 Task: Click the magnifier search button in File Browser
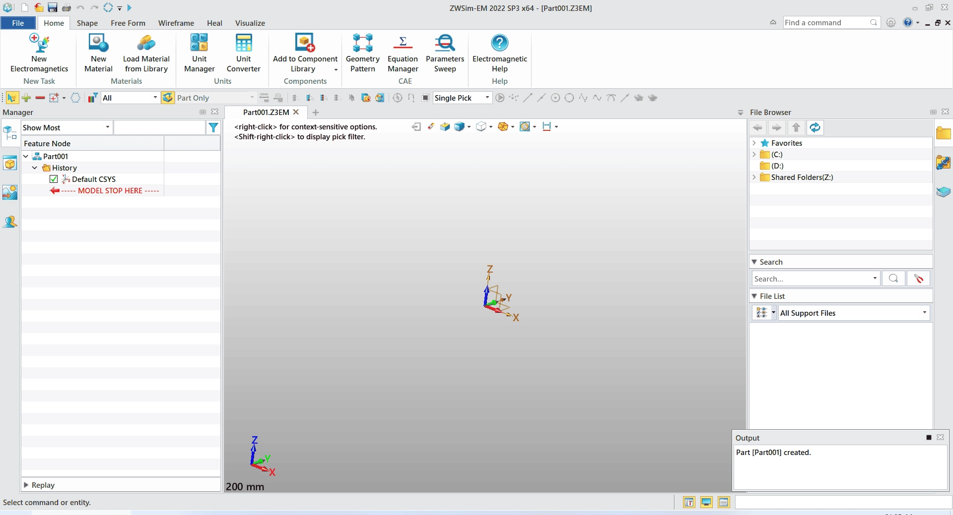[893, 279]
